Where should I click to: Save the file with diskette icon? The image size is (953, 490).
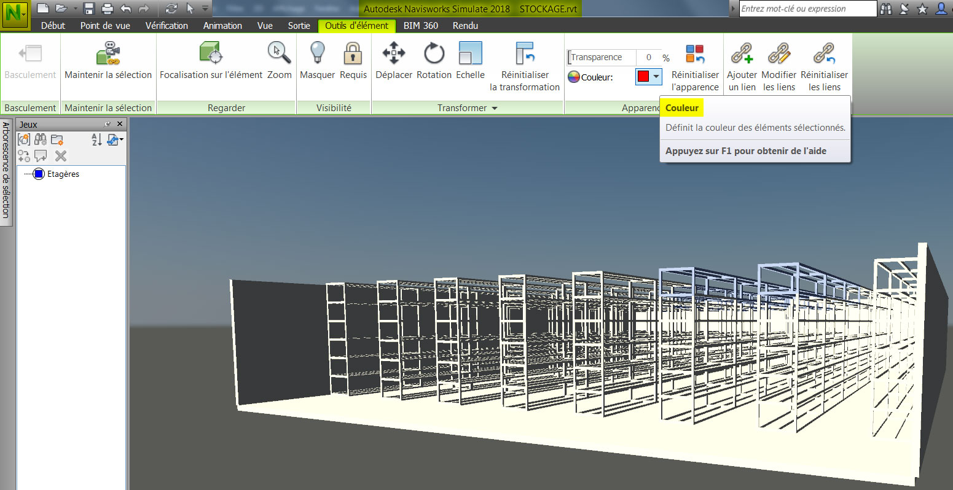click(89, 9)
